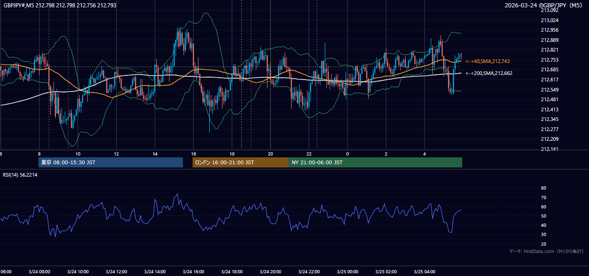Click date label 3/25 04:00
This screenshot has height=276, width=589.
pyautogui.click(x=424, y=272)
